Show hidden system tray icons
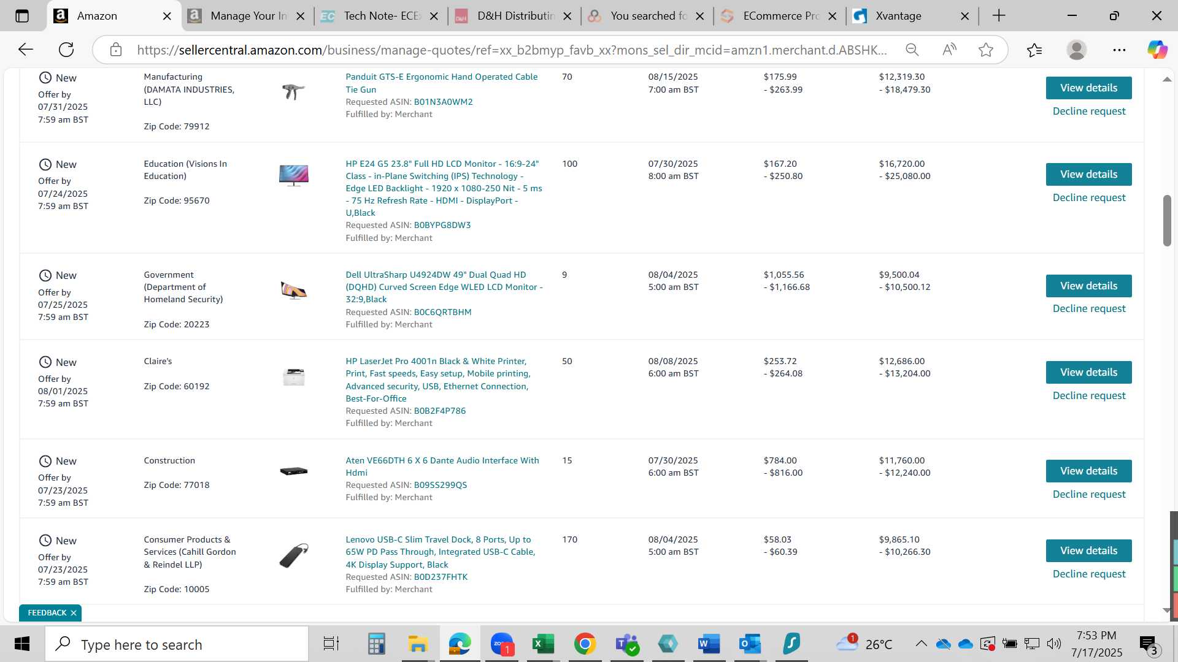The width and height of the screenshot is (1178, 662). coord(921,644)
